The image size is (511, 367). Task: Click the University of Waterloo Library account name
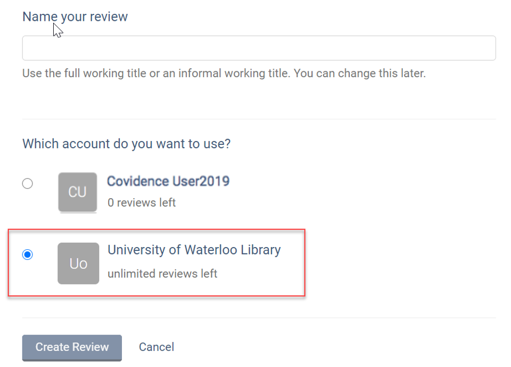click(x=194, y=250)
